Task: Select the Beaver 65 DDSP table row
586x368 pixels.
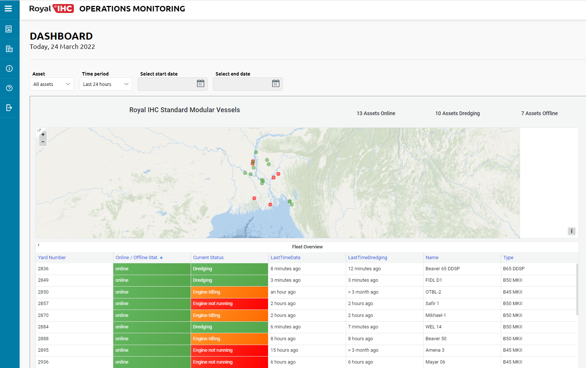Action: [x=442, y=269]
